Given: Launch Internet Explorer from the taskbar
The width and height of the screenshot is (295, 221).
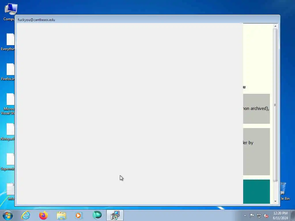Looking at the screenshot, I should tap(26, 215).
